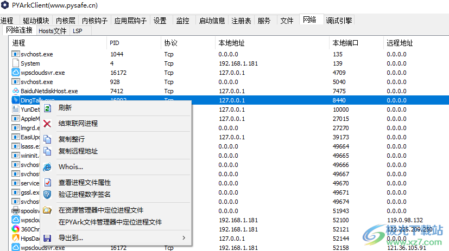Image resolution: width=449 pixels, height=251 pixels.
Task: Switch to the 文件 tab
Action: 287,21
